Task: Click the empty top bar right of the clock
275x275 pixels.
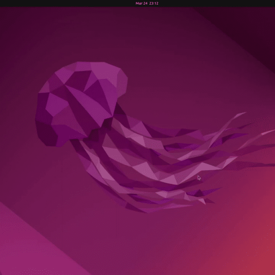Action: pos(216,3)
